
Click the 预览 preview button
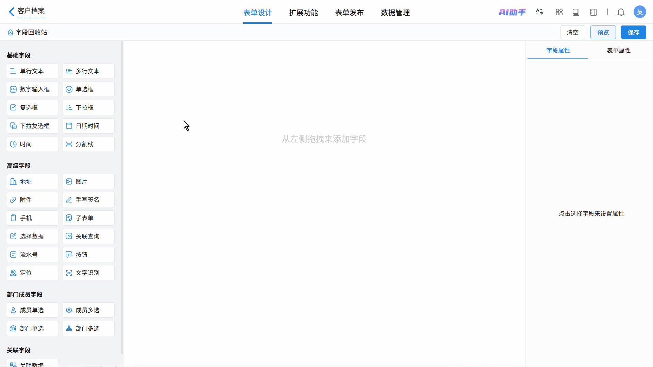tap(603, 33)
